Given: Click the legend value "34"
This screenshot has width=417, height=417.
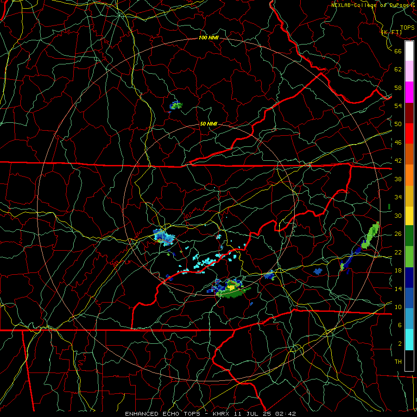Looking at the screenshot, I should point(398,197).
